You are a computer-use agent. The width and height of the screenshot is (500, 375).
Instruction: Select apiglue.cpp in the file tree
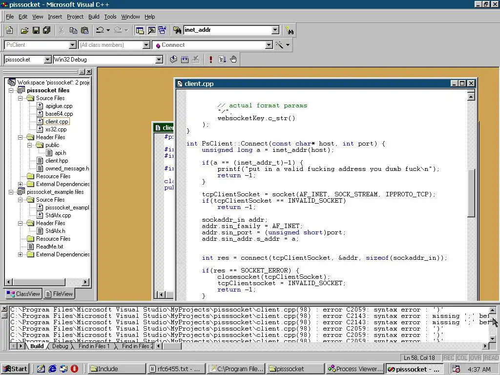click(x=59, y=106)
